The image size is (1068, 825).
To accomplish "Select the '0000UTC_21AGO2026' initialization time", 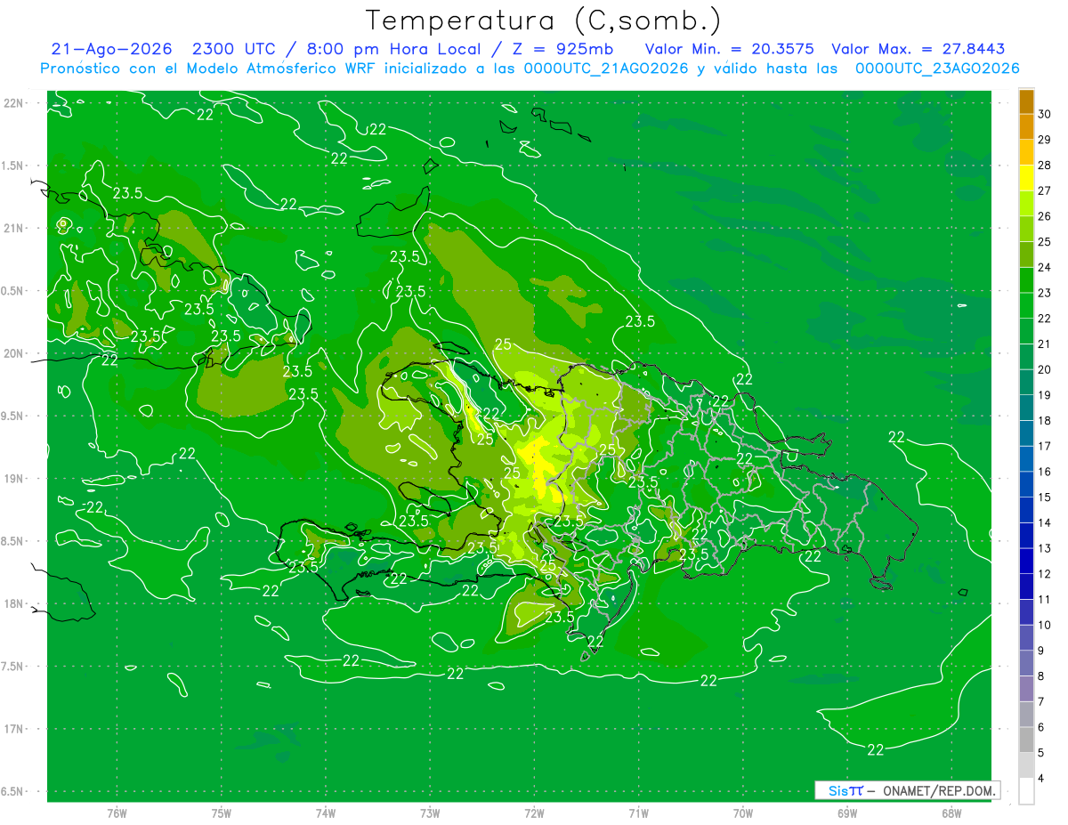I will [605, 69].
